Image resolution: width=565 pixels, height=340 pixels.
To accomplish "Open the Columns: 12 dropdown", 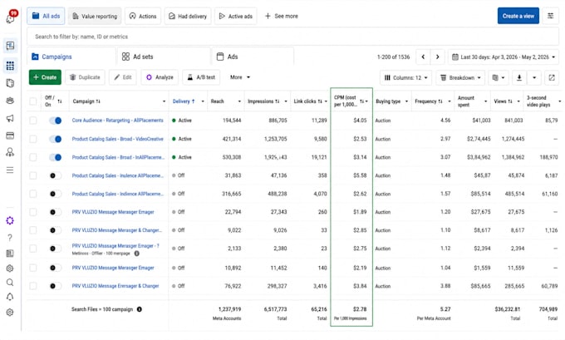I will pos(405,77).
